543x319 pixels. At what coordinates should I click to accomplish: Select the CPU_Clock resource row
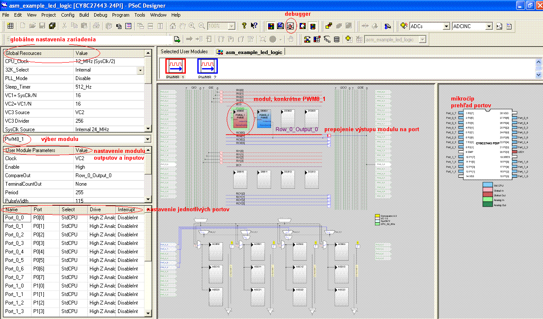tap(74, 61)
